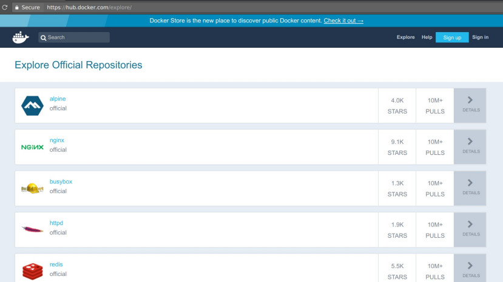The height and width of the screenshot is (282, 503).
Task: Click alpine's 4.0K stars count
Action: coord(397,100)
